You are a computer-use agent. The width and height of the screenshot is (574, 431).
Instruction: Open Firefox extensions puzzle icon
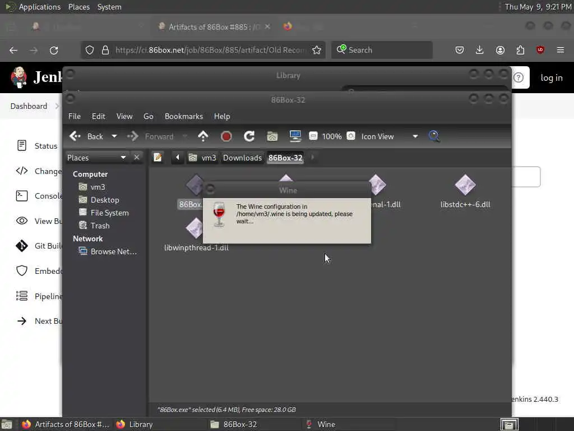click(x=520, y=50)
